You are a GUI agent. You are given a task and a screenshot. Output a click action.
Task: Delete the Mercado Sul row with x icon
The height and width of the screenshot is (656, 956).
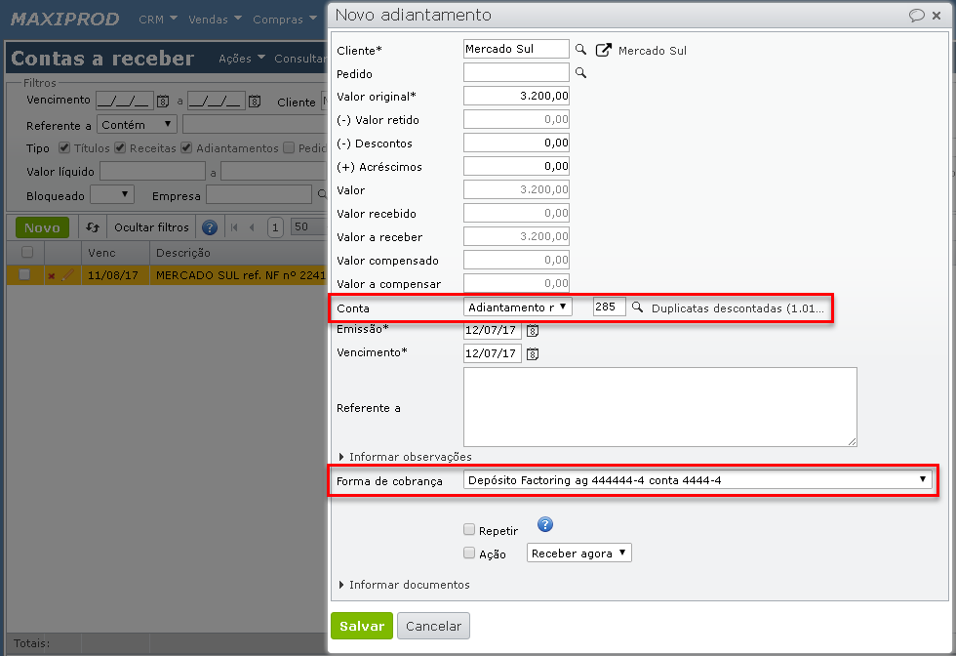click(x=51, y=276)
